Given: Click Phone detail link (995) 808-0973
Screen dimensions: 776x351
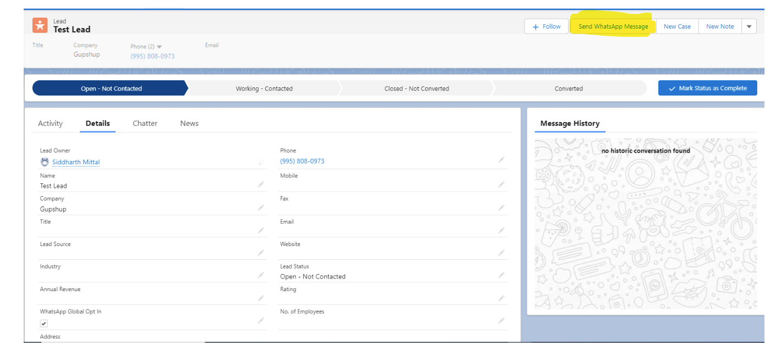Looking at the screenshot, I should (x=302, y=161).
